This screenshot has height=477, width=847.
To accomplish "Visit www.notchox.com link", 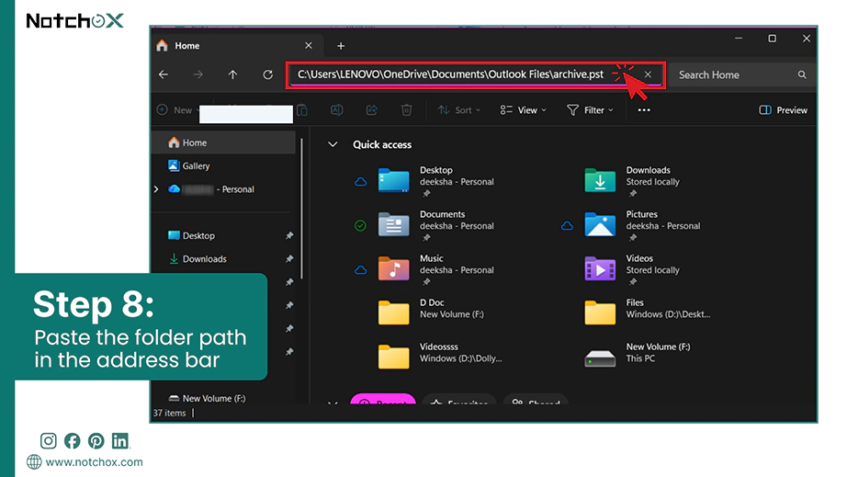I will (x=94, y=462).
